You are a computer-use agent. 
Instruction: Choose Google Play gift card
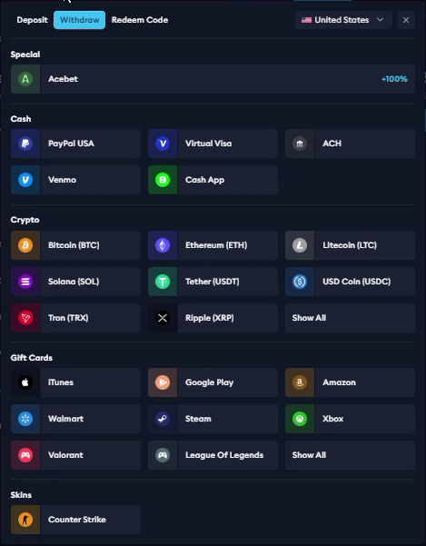pyautogui.click(x=213, y=382)
